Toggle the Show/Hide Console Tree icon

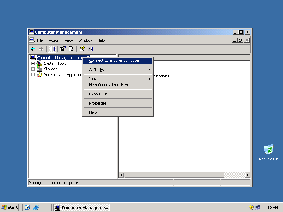[52, 49]
